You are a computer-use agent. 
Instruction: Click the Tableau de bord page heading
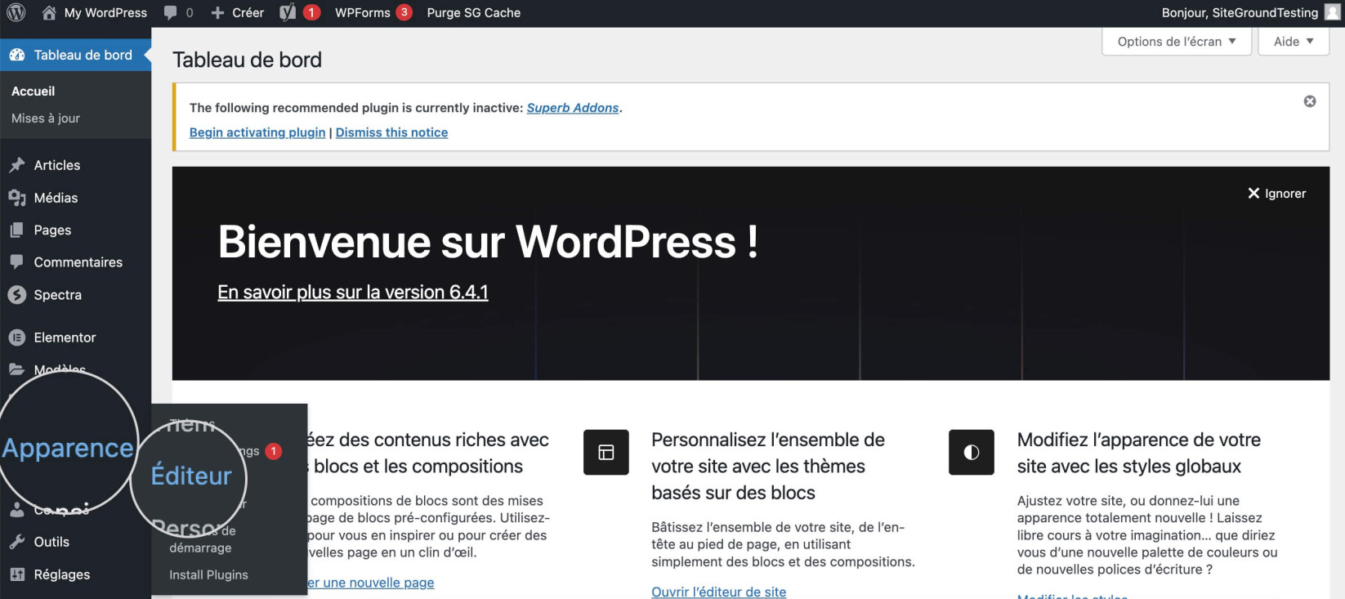248,60
